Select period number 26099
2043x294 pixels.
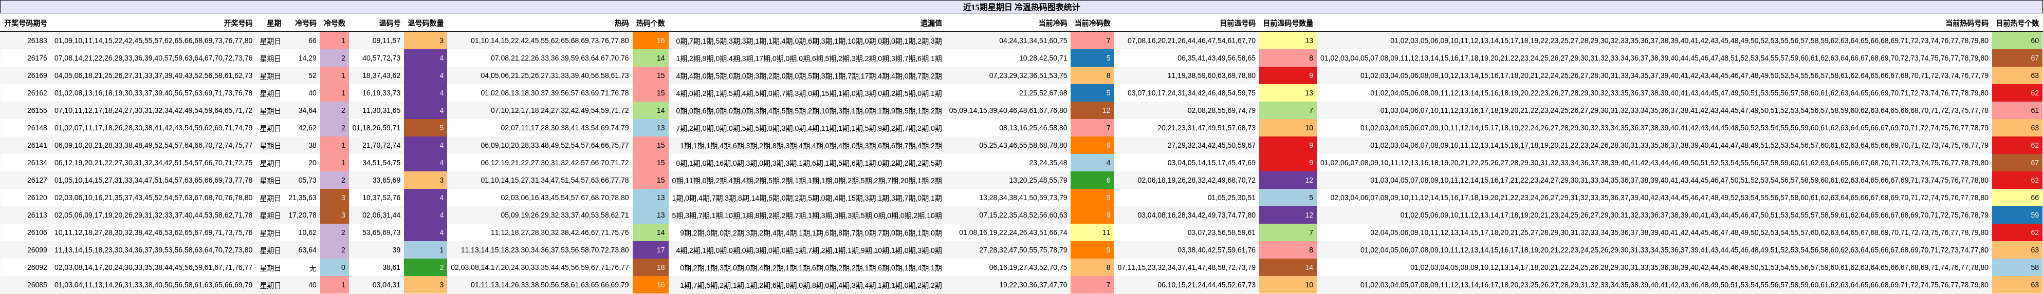pos(38,250)
